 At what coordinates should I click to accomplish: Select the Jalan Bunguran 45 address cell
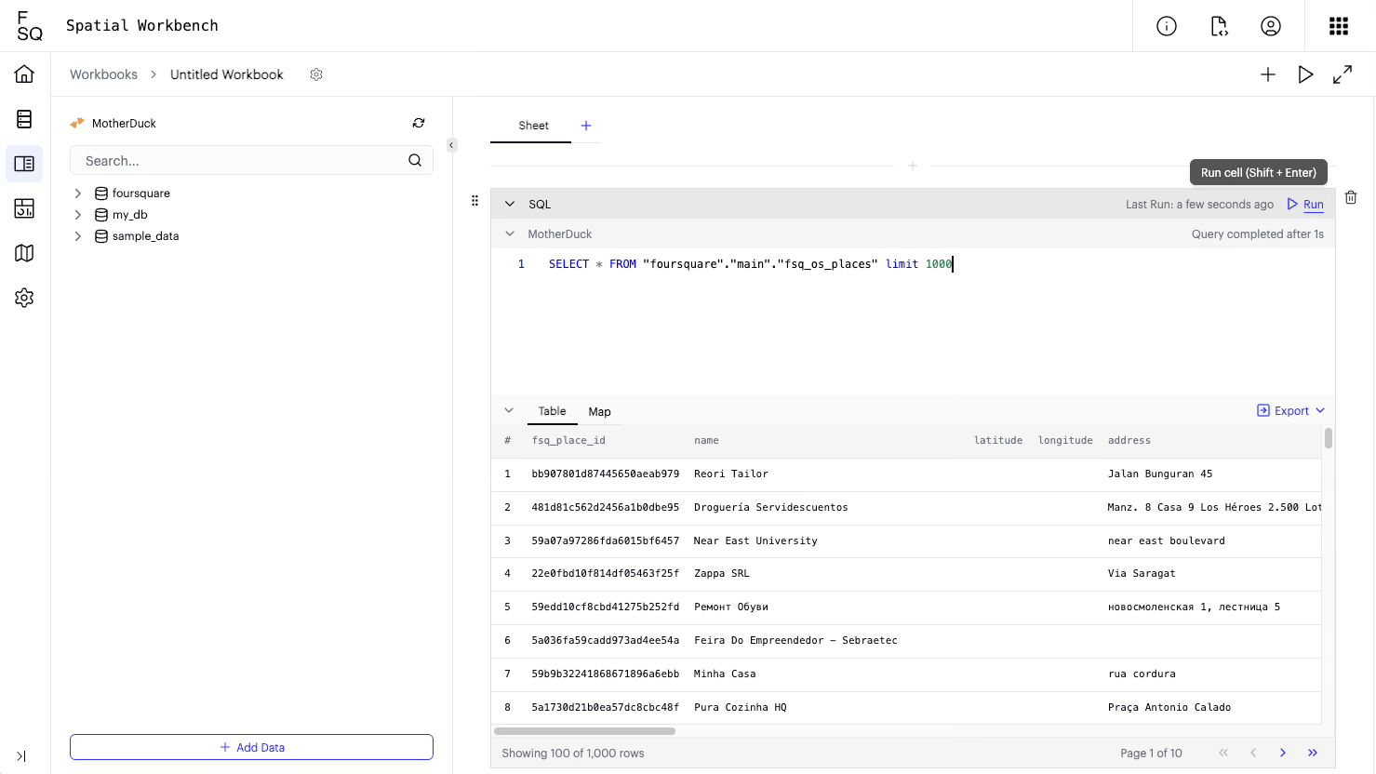click(x=1160, y=474)
